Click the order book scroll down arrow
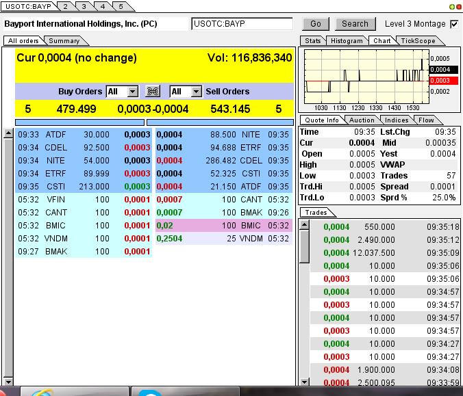The image size is (463, 396). point(8,382)
